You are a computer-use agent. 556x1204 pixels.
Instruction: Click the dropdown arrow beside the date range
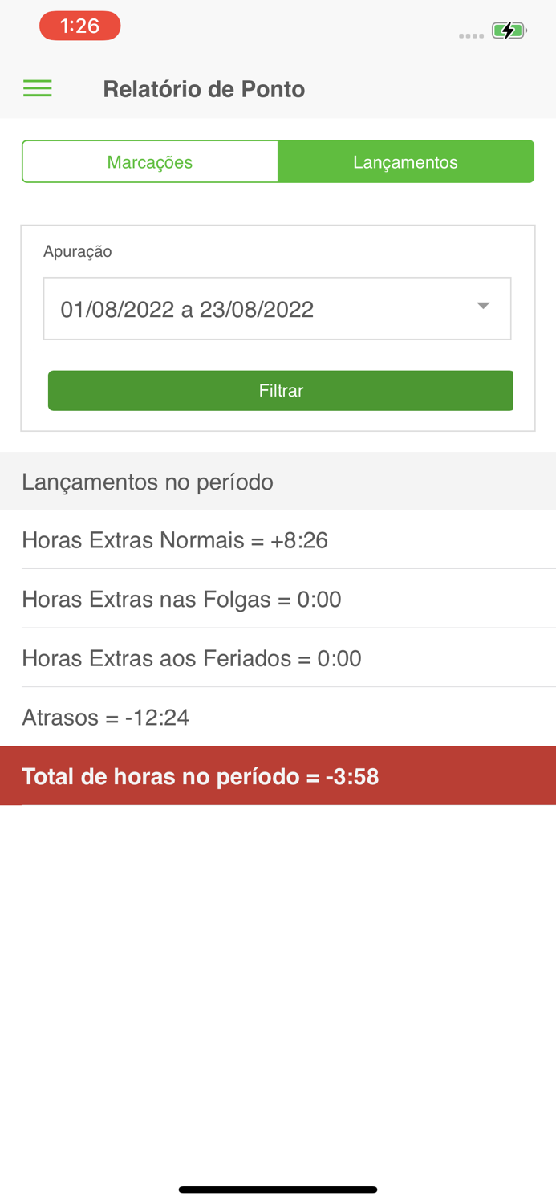(484, 306)
